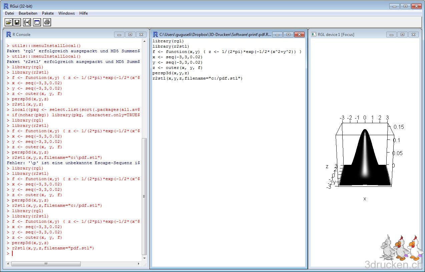Click R Console vertical scrollbar down arrow

pos(144,258)
